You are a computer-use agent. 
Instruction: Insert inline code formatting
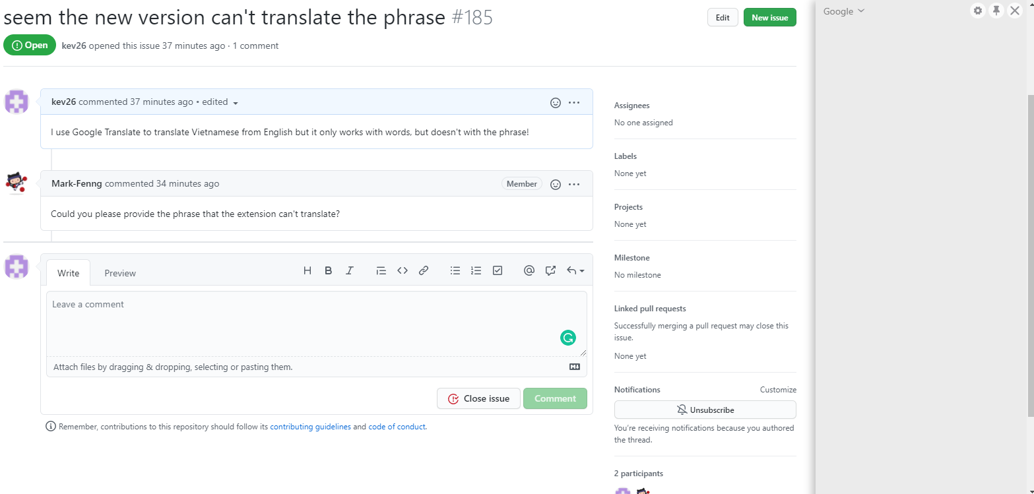[402, 270]
